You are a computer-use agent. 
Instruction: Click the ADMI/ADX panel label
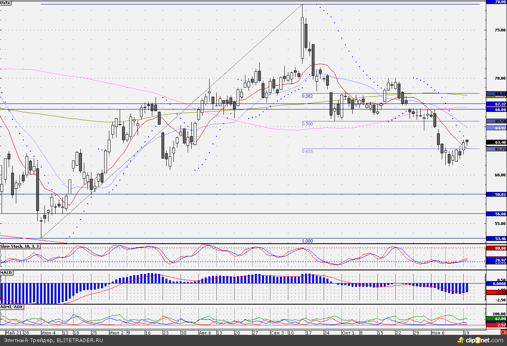pos(12,307)
